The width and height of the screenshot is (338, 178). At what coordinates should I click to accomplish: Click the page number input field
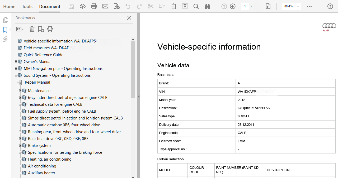(245, 6)
